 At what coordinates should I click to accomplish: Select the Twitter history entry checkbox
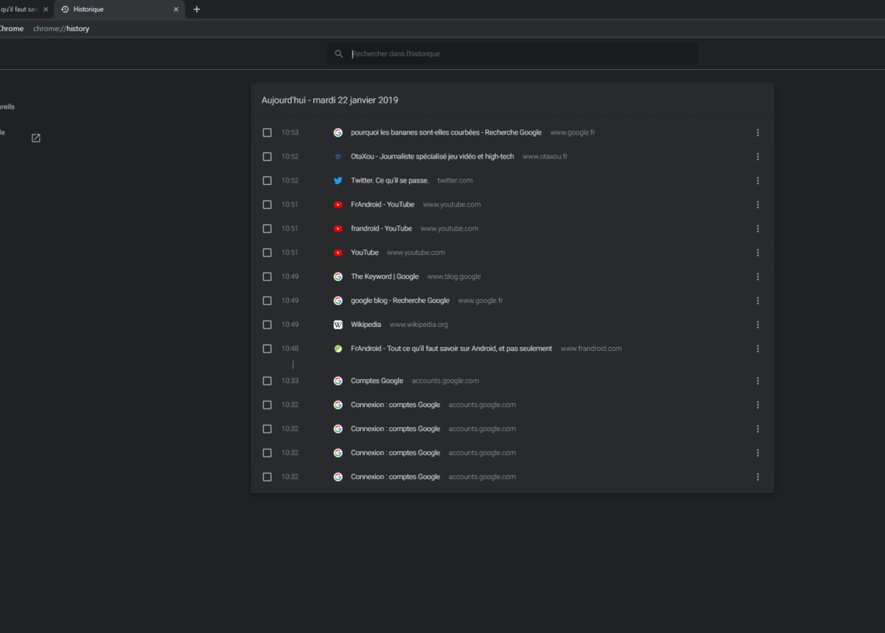267,181
